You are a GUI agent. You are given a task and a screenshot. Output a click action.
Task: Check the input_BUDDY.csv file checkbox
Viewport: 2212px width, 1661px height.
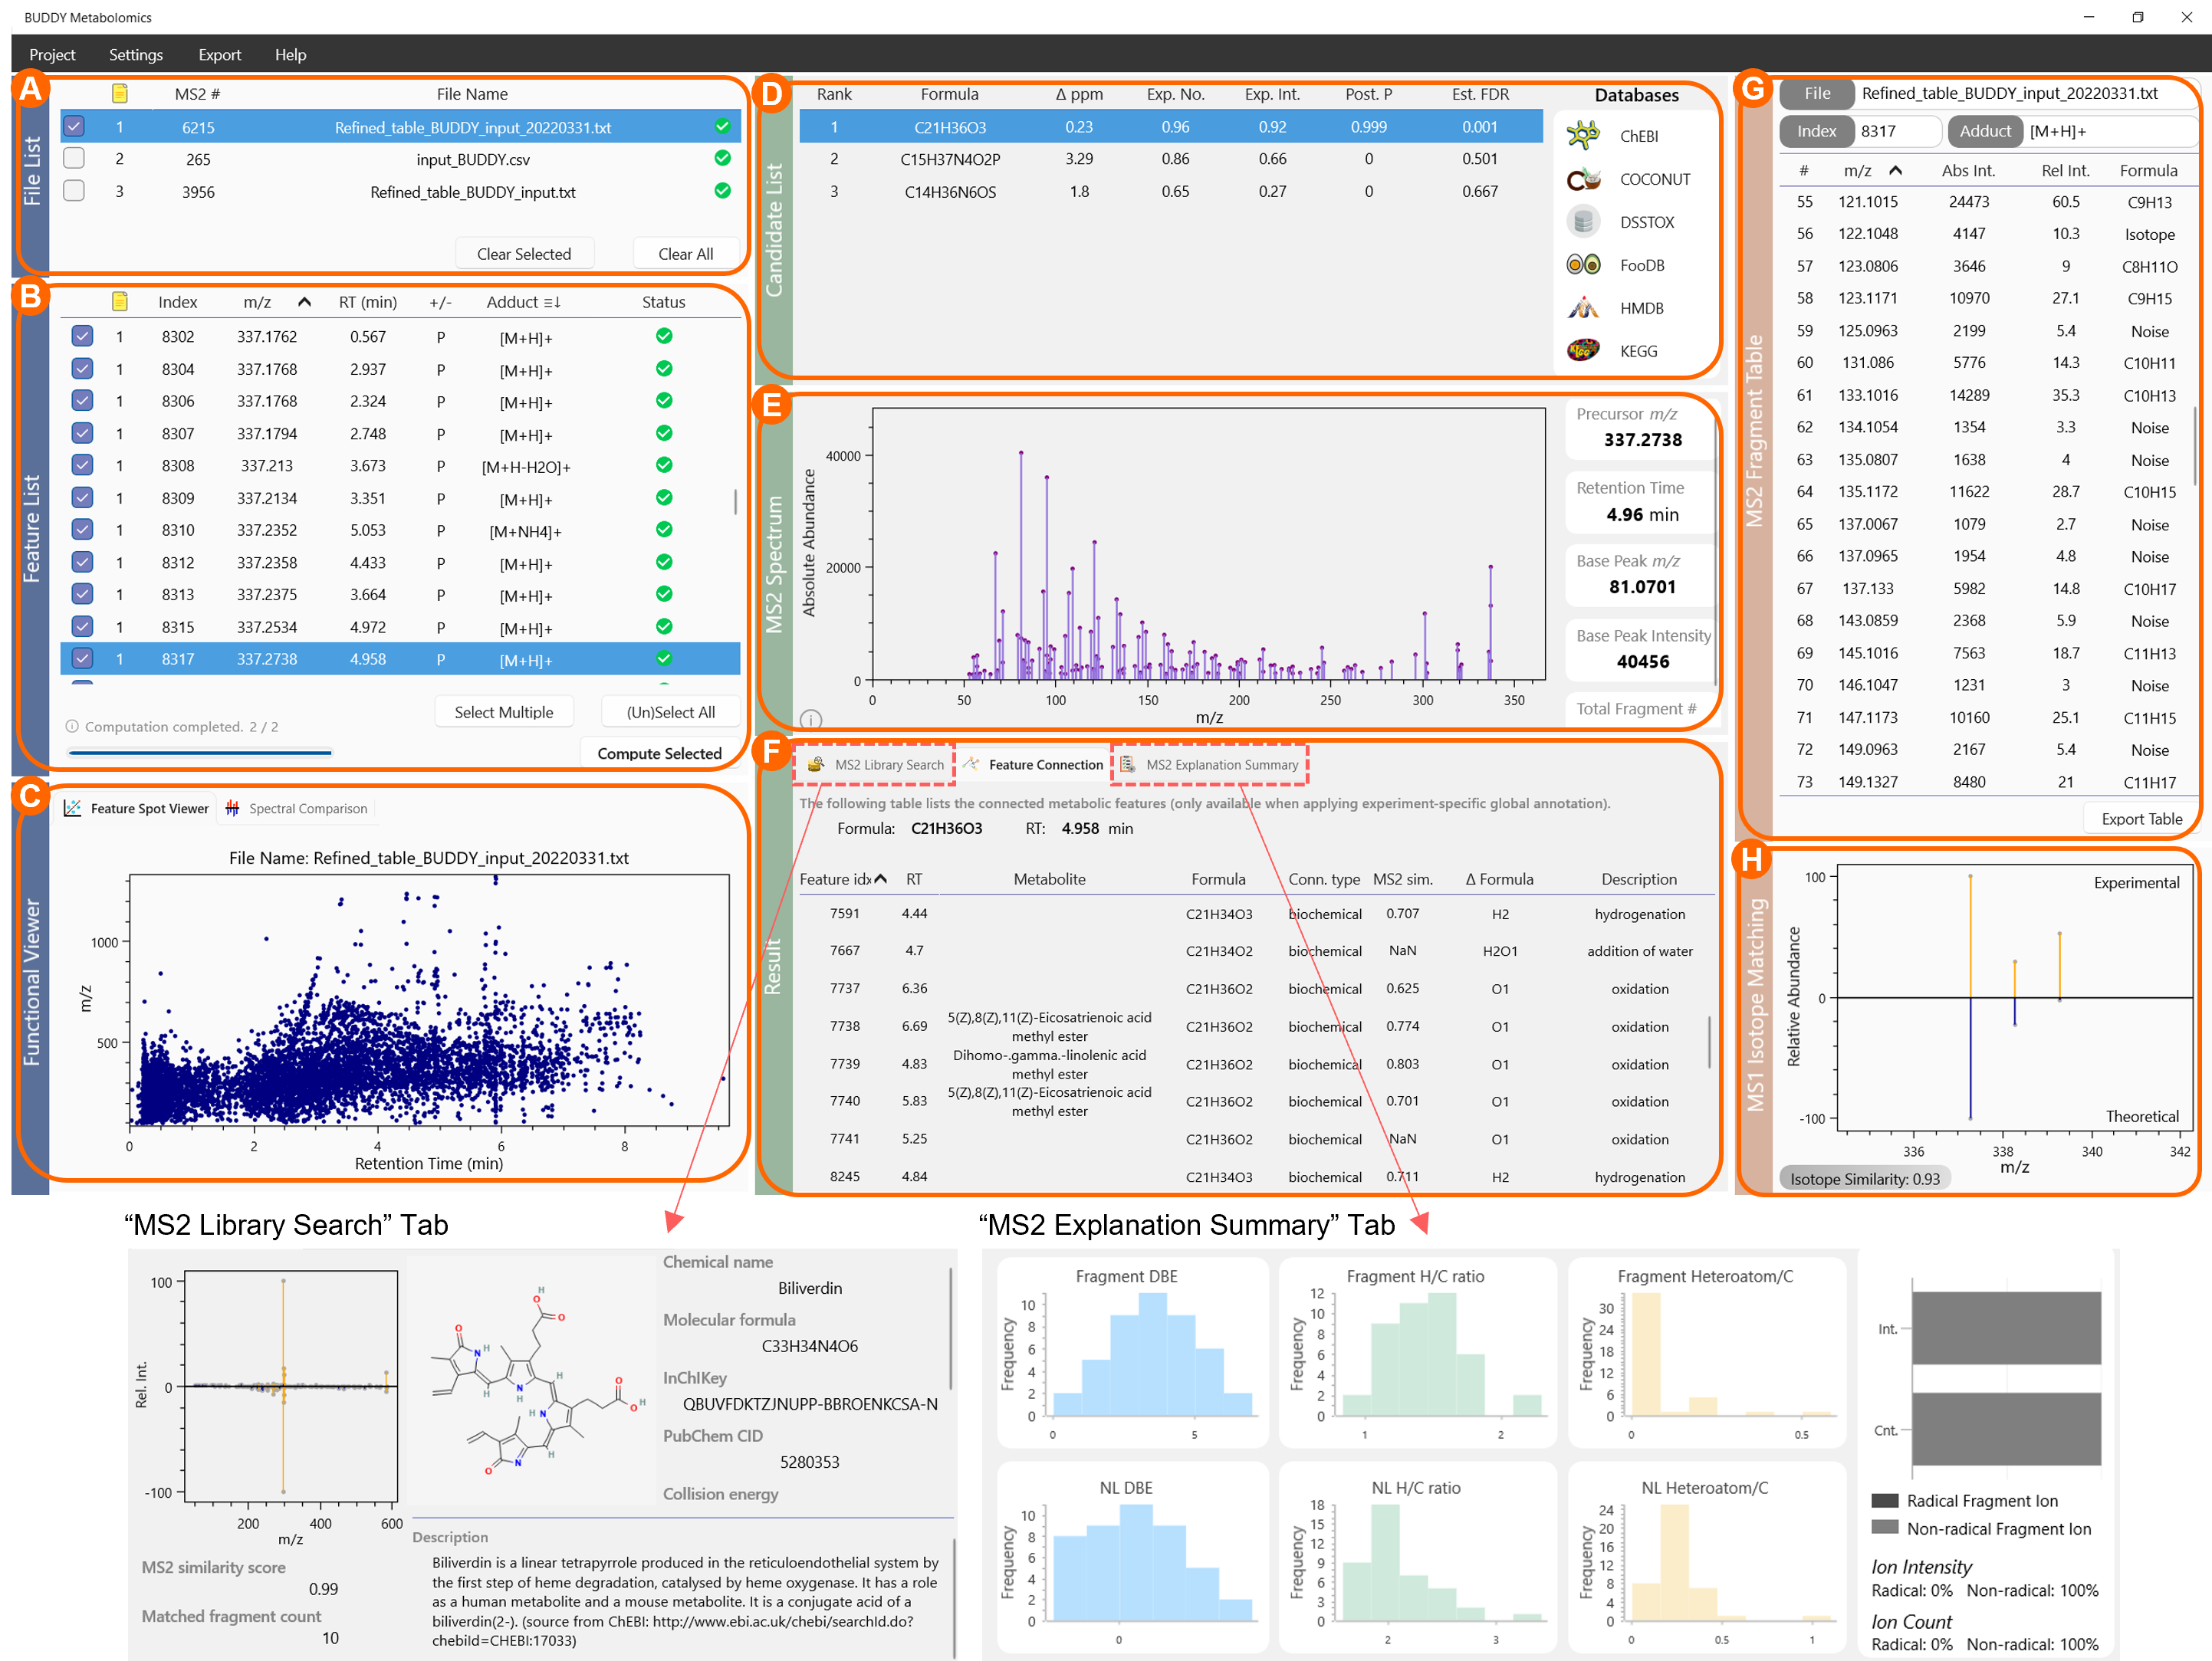74,159
